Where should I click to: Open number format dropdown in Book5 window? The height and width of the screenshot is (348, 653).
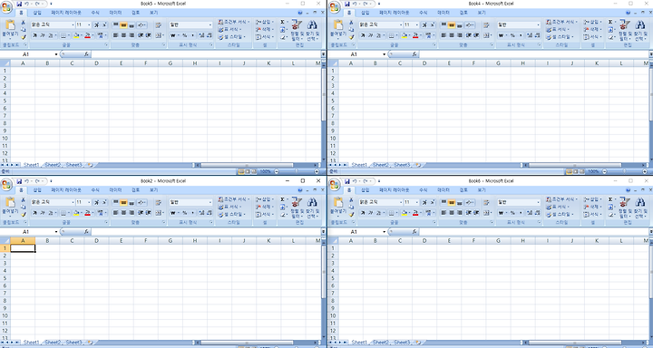(x=210, y=25)
